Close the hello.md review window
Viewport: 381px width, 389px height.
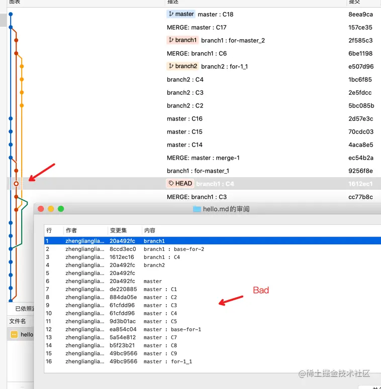tap(41, 209)
